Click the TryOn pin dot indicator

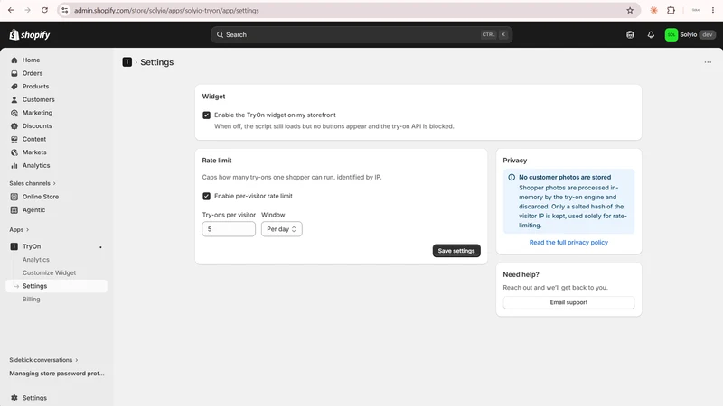coord(100,247)
